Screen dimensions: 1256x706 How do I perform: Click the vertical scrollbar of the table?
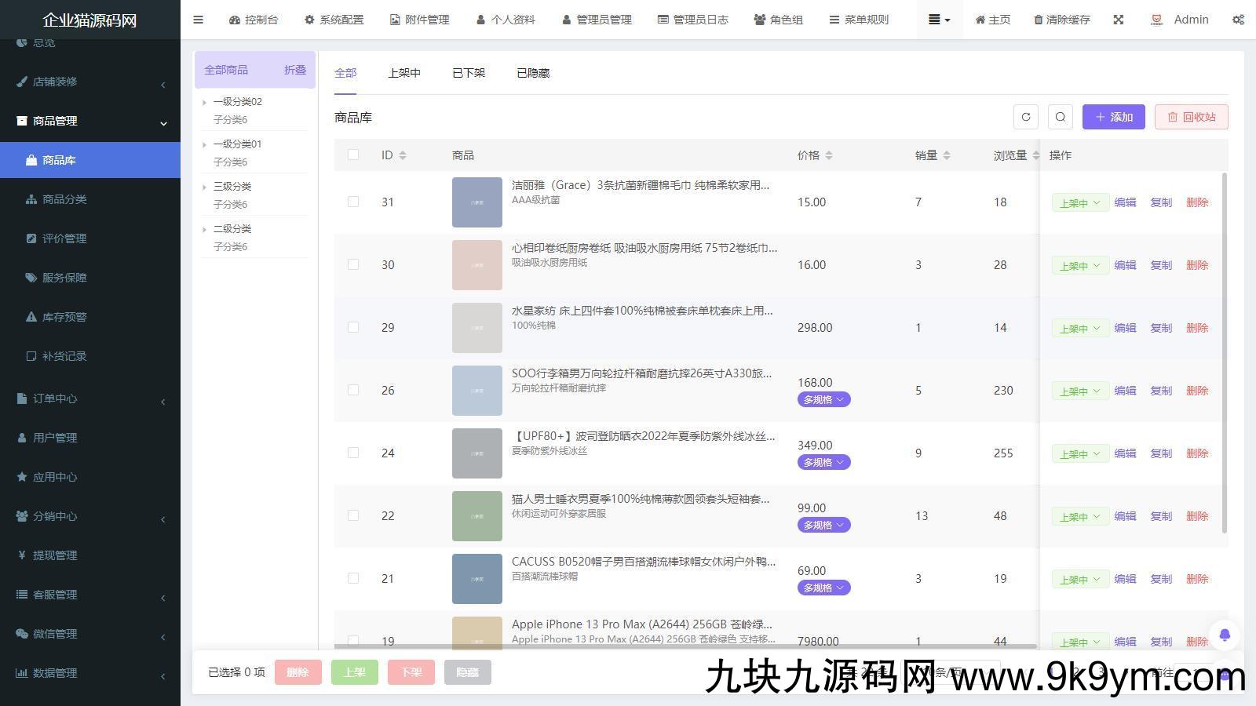[x=1224, y=353]
